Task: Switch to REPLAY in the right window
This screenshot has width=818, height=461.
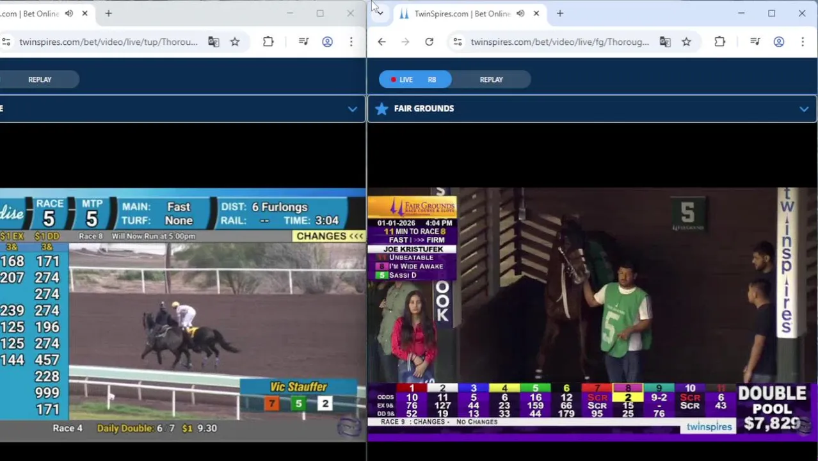Action: (492, 79)
